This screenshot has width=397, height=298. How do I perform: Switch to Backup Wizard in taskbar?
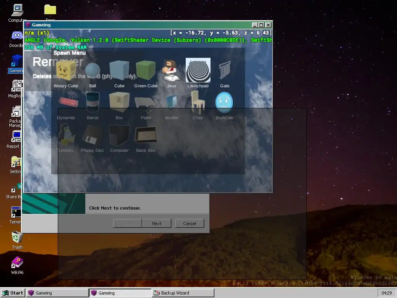(x=183, y=293)
